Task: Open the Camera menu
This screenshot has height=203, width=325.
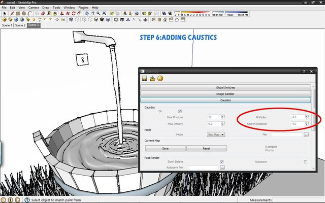Action: (x=34, y=8)
